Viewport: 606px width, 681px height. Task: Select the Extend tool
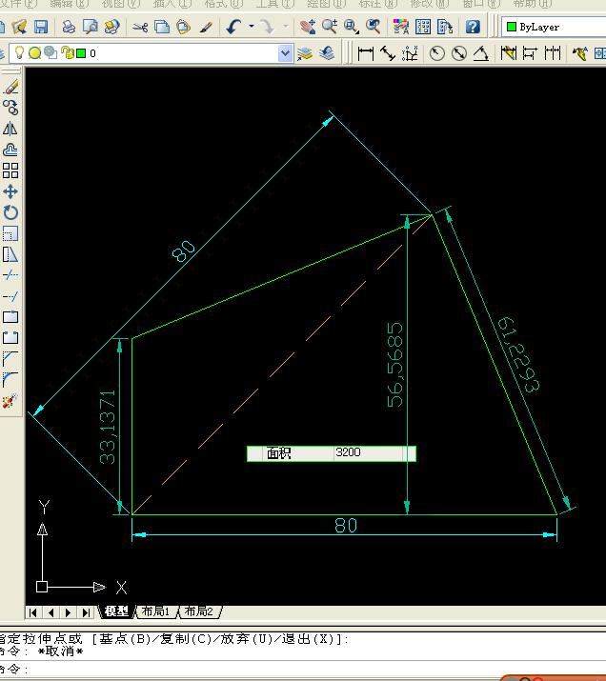point(10,296)
